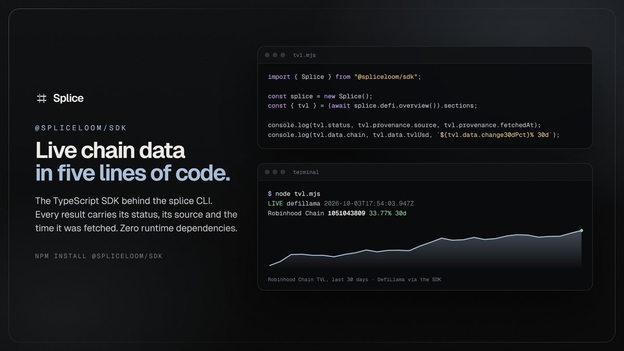Click the green "33.77% 30d" change value
624x351 pixels.
[x=388, y=213]
